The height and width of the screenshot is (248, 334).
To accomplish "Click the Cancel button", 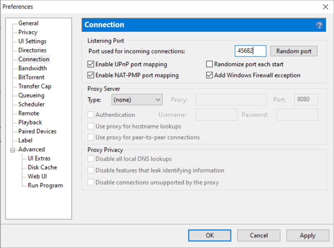I will click(259, 235).
